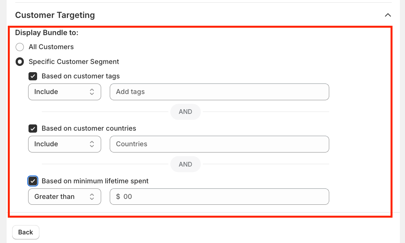Select the All Customers radio button
The width and height of the screenshot is (405, 243).
(20, 47)
